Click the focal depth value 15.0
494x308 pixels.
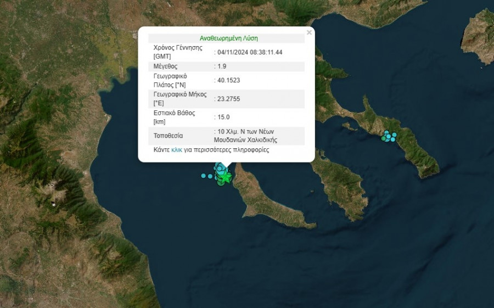pyautogui.click(x=223, y=117)
